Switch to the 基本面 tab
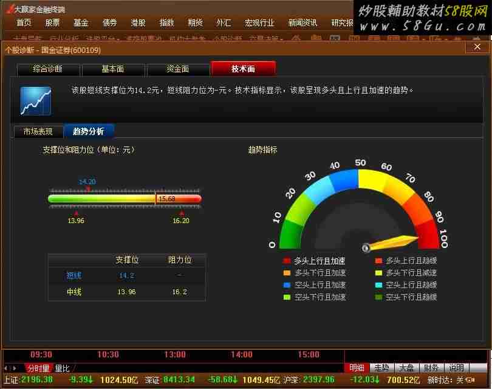 coord(113,69)
